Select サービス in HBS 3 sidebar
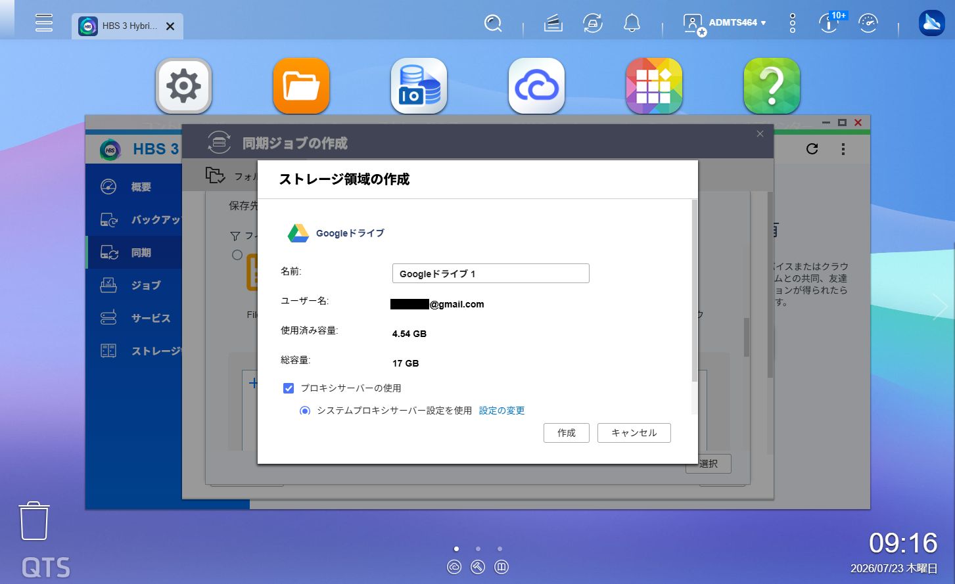 point(134,318)
